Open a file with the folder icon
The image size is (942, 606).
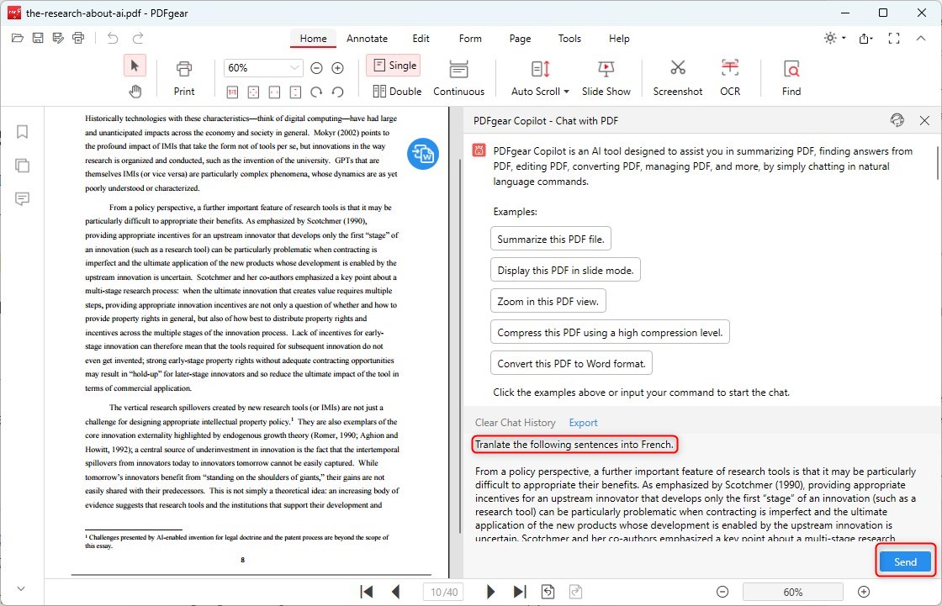(x=18, y=39)
